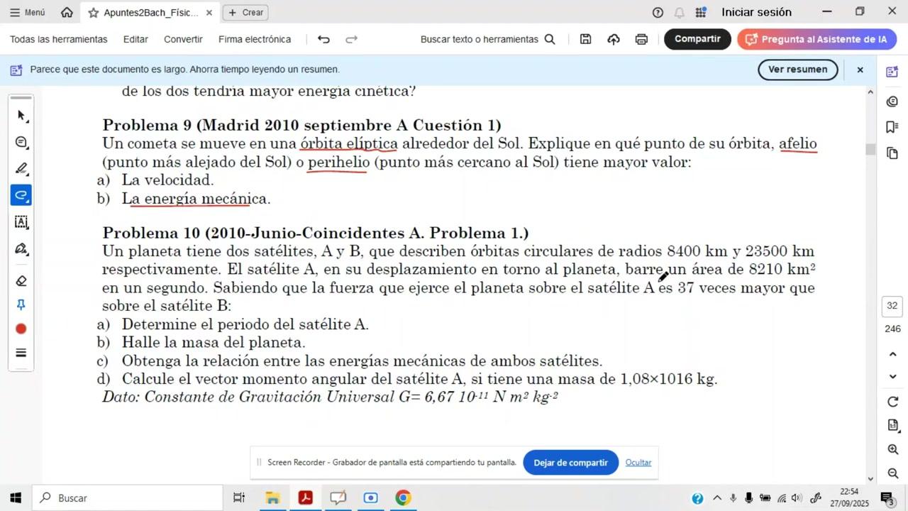Click the Ocultar link
908x511 pixels.
tap(638, 463)
